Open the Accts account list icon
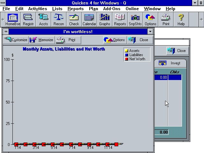The height and width of the screenshot is (153, 204). point(43,19)
